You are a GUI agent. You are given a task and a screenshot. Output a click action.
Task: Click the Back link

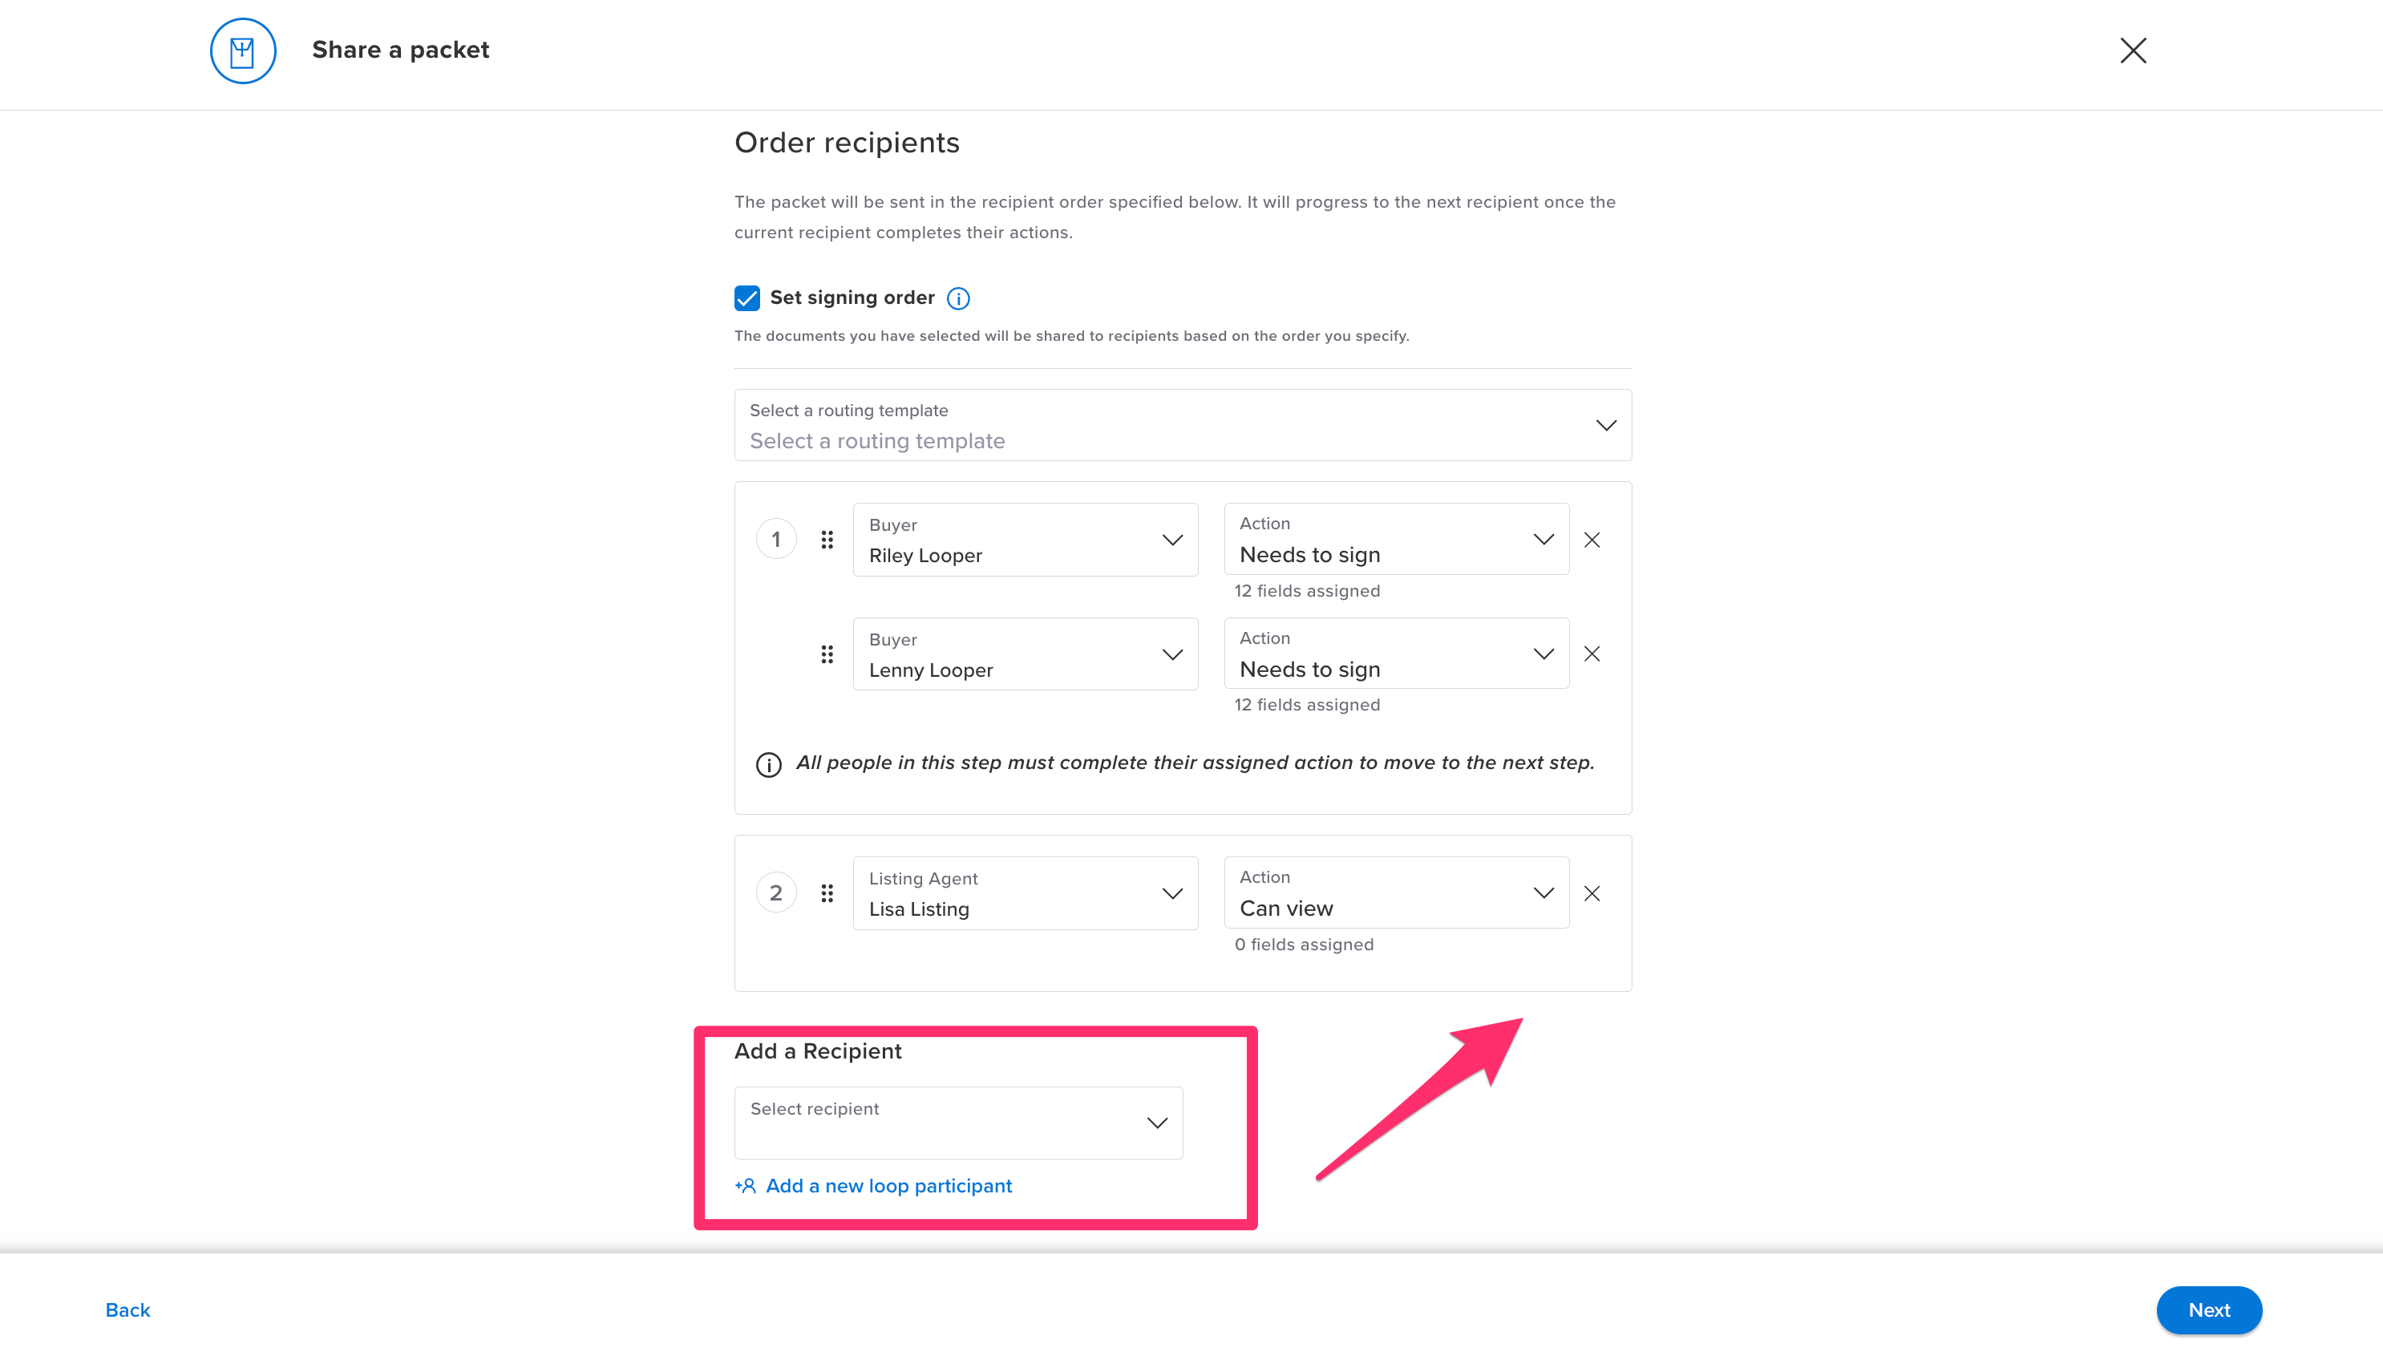[127, 1309]
